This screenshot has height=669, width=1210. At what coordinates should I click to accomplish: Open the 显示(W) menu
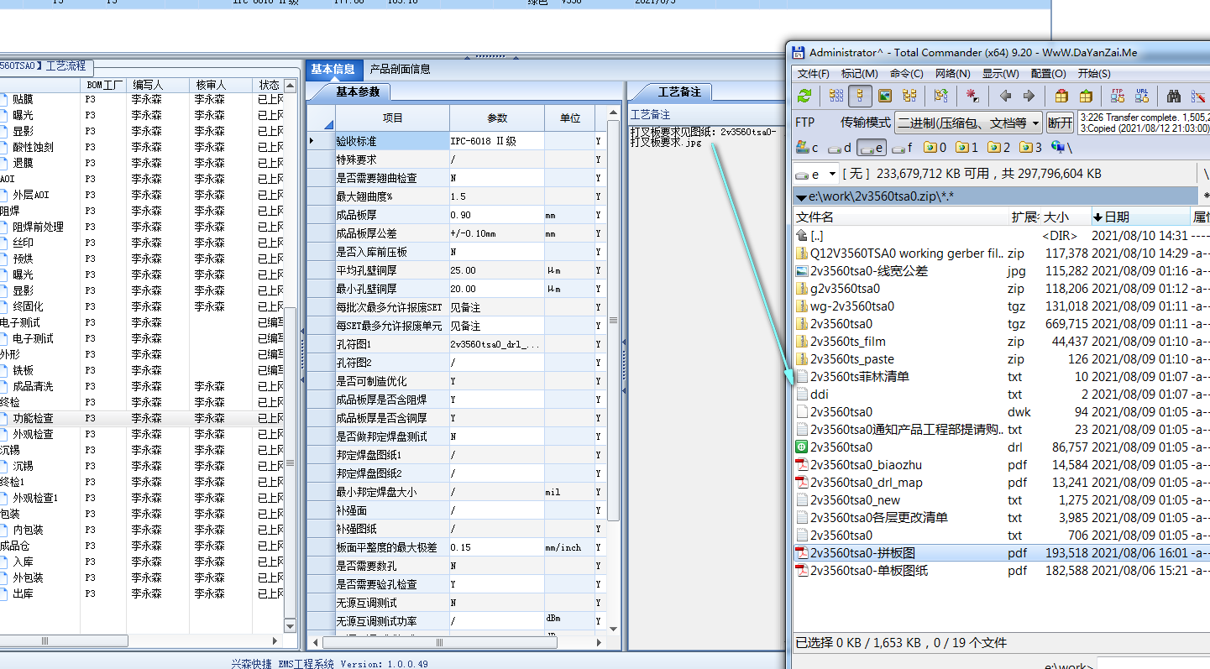(1001, 74)
